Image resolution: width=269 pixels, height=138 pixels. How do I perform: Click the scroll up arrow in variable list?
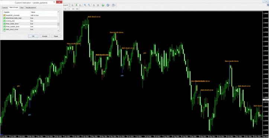point(58,12)
